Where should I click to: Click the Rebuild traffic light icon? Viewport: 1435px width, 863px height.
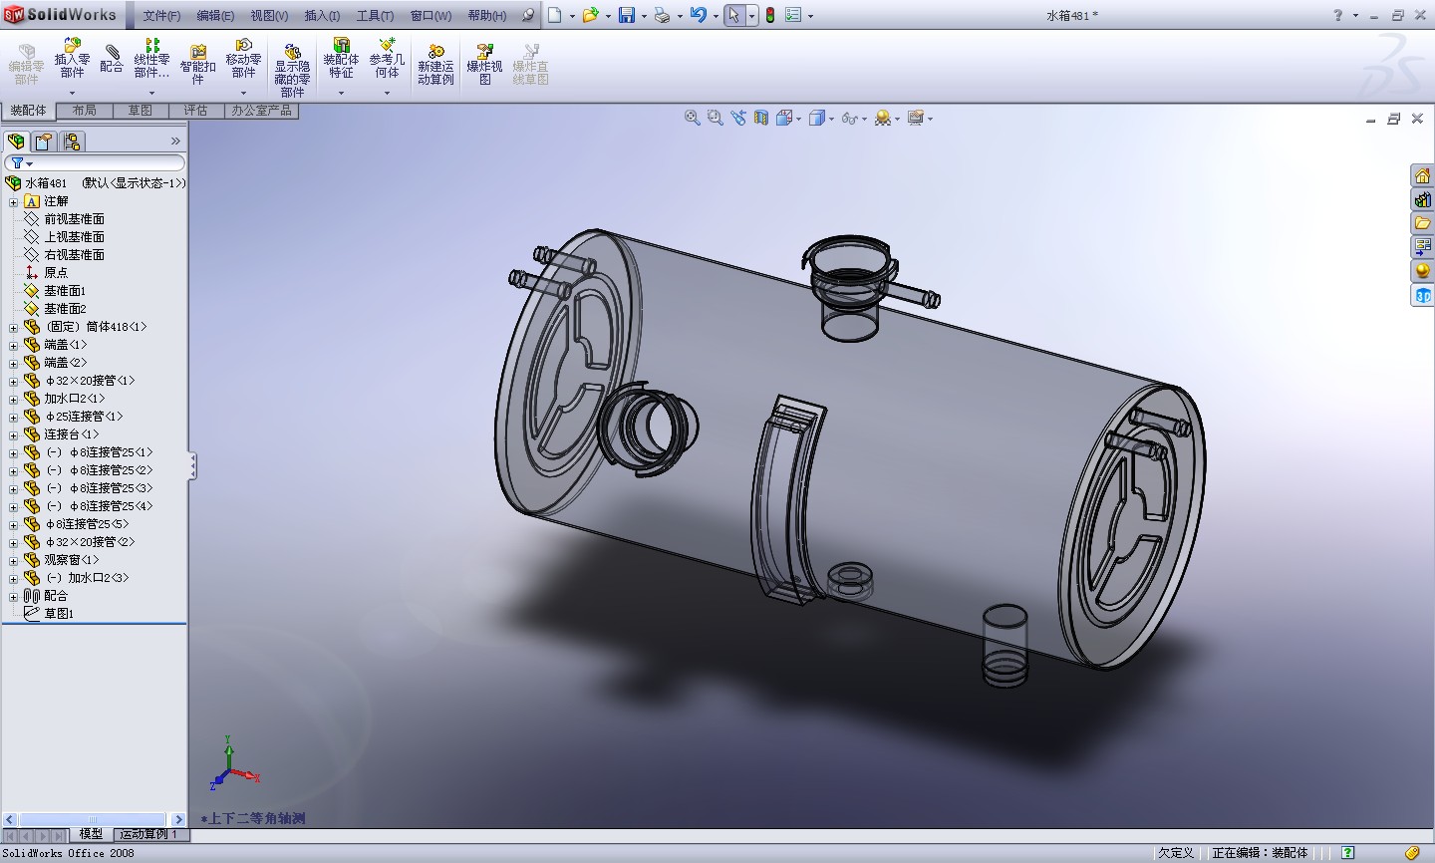(x=769, y=15)
